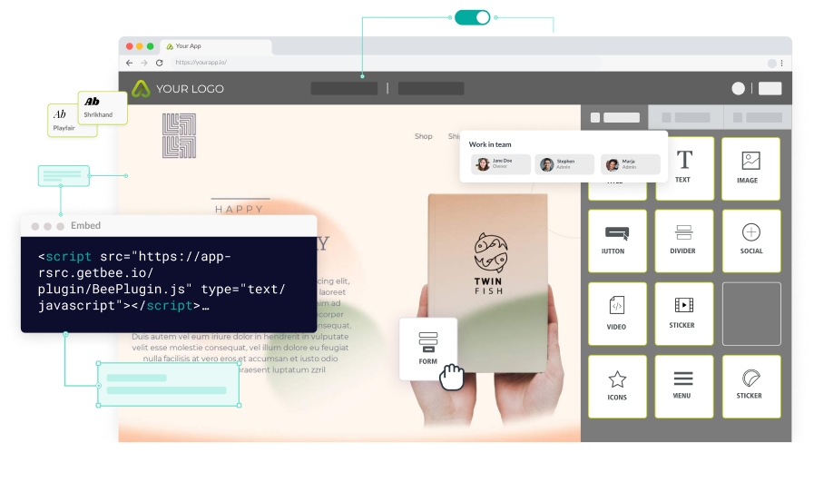Click the second dark header placeholder bar

(x=431, y=88)
